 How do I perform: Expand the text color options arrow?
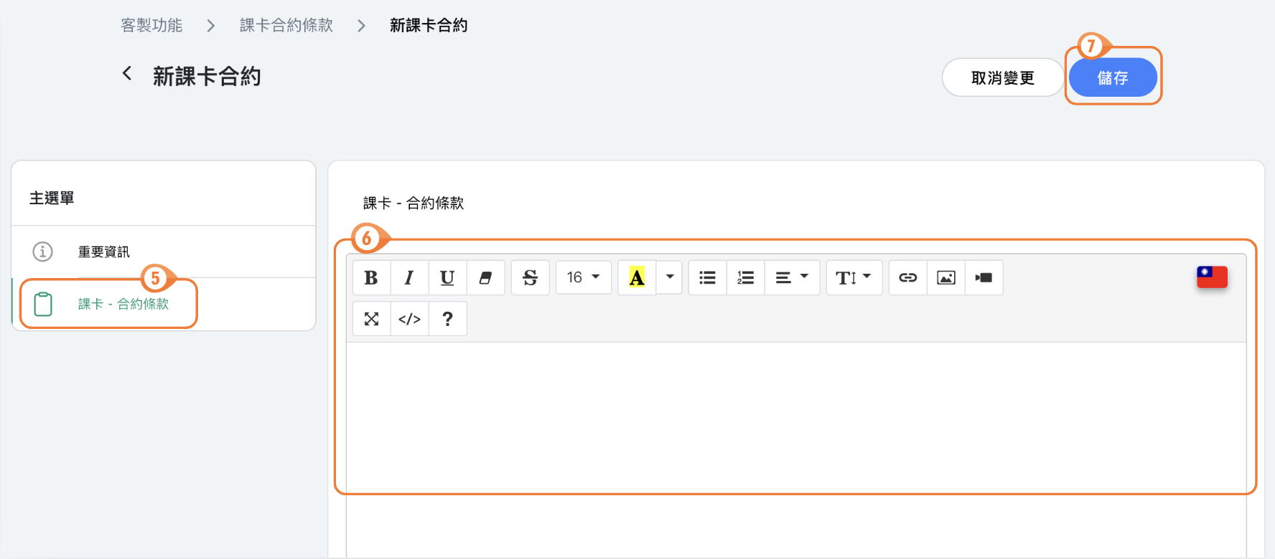pyautogui.click(x=669, y=278)
